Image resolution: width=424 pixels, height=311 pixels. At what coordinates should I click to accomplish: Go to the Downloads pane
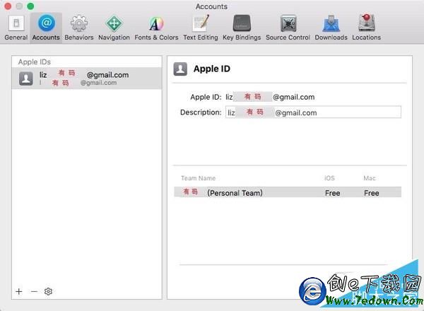(x=331, y=28)
